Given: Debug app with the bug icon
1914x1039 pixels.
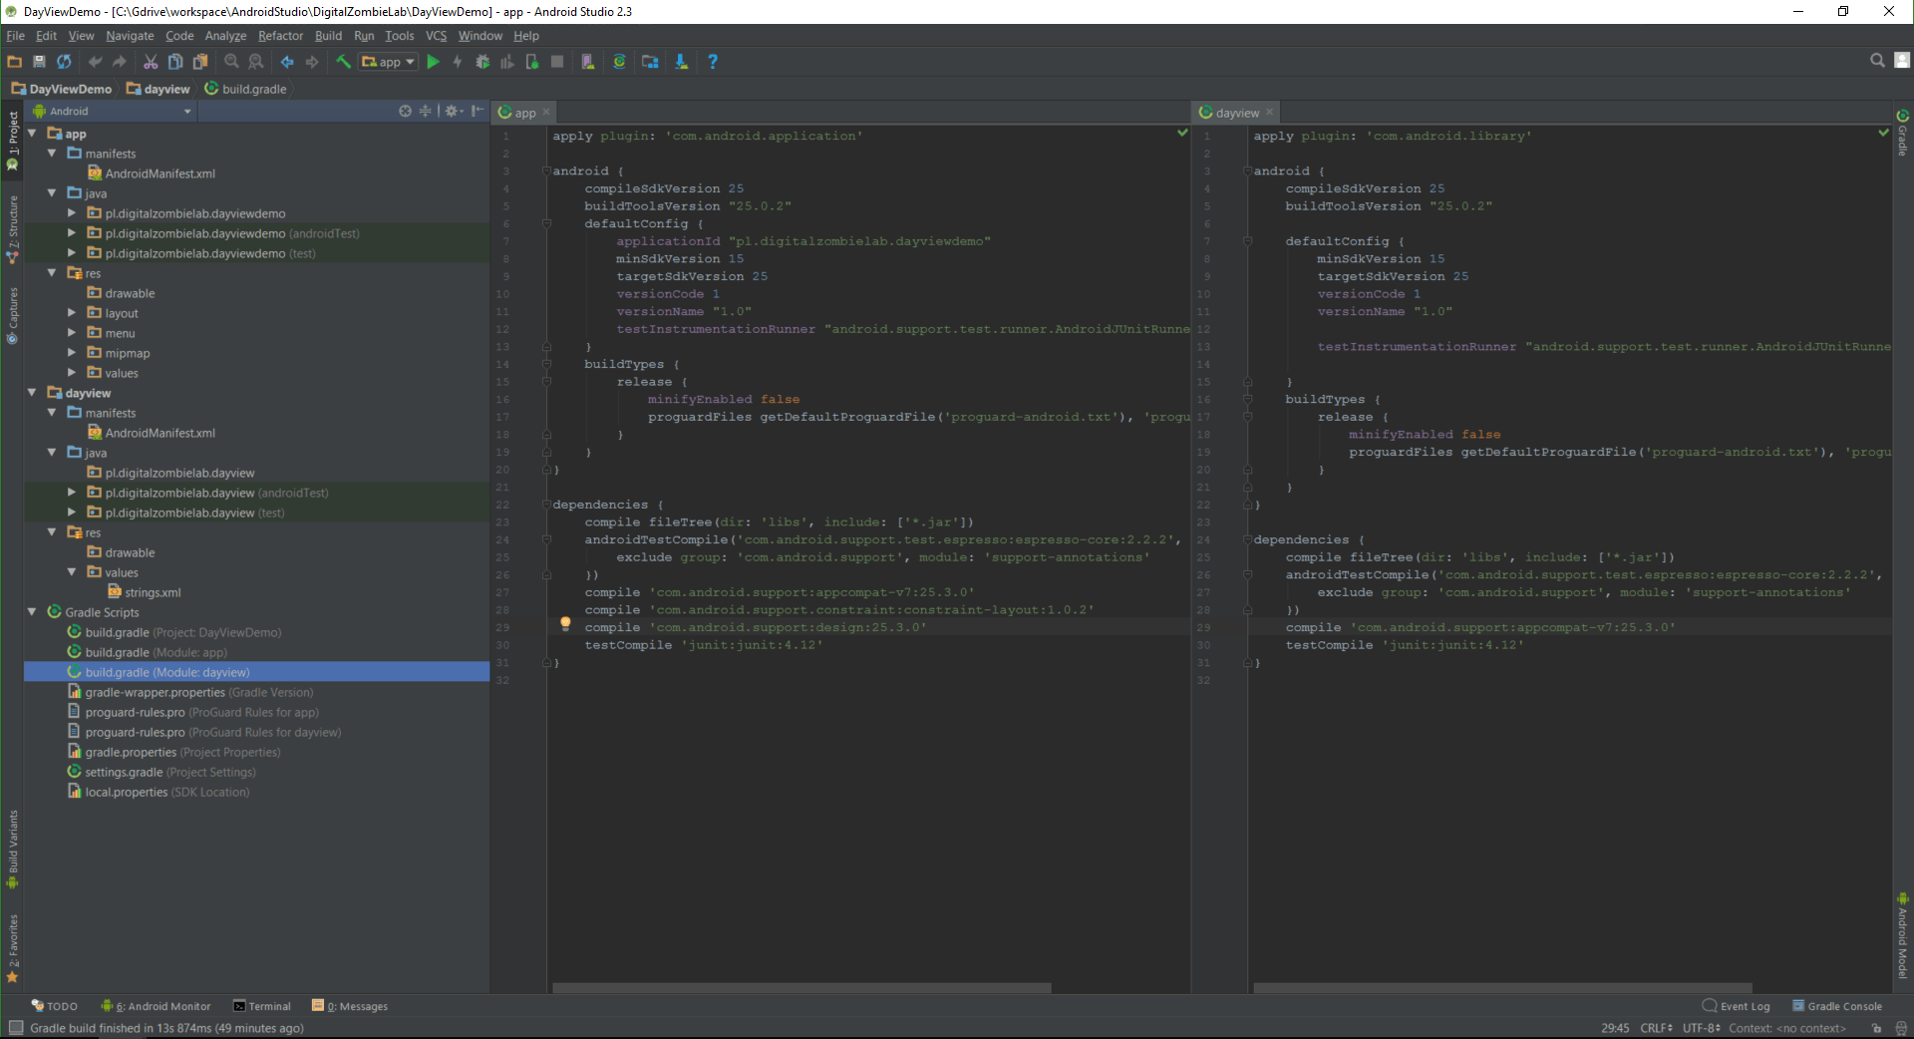Looking at the screenshot, I should [x=482, y=62].
